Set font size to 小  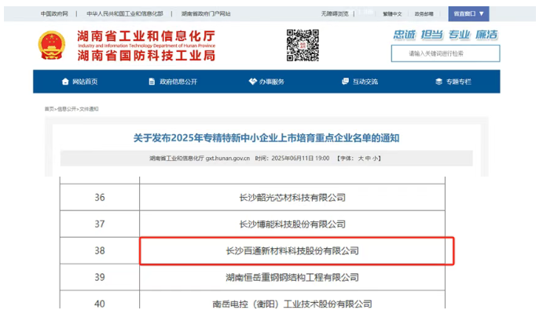tap(375, 159)
